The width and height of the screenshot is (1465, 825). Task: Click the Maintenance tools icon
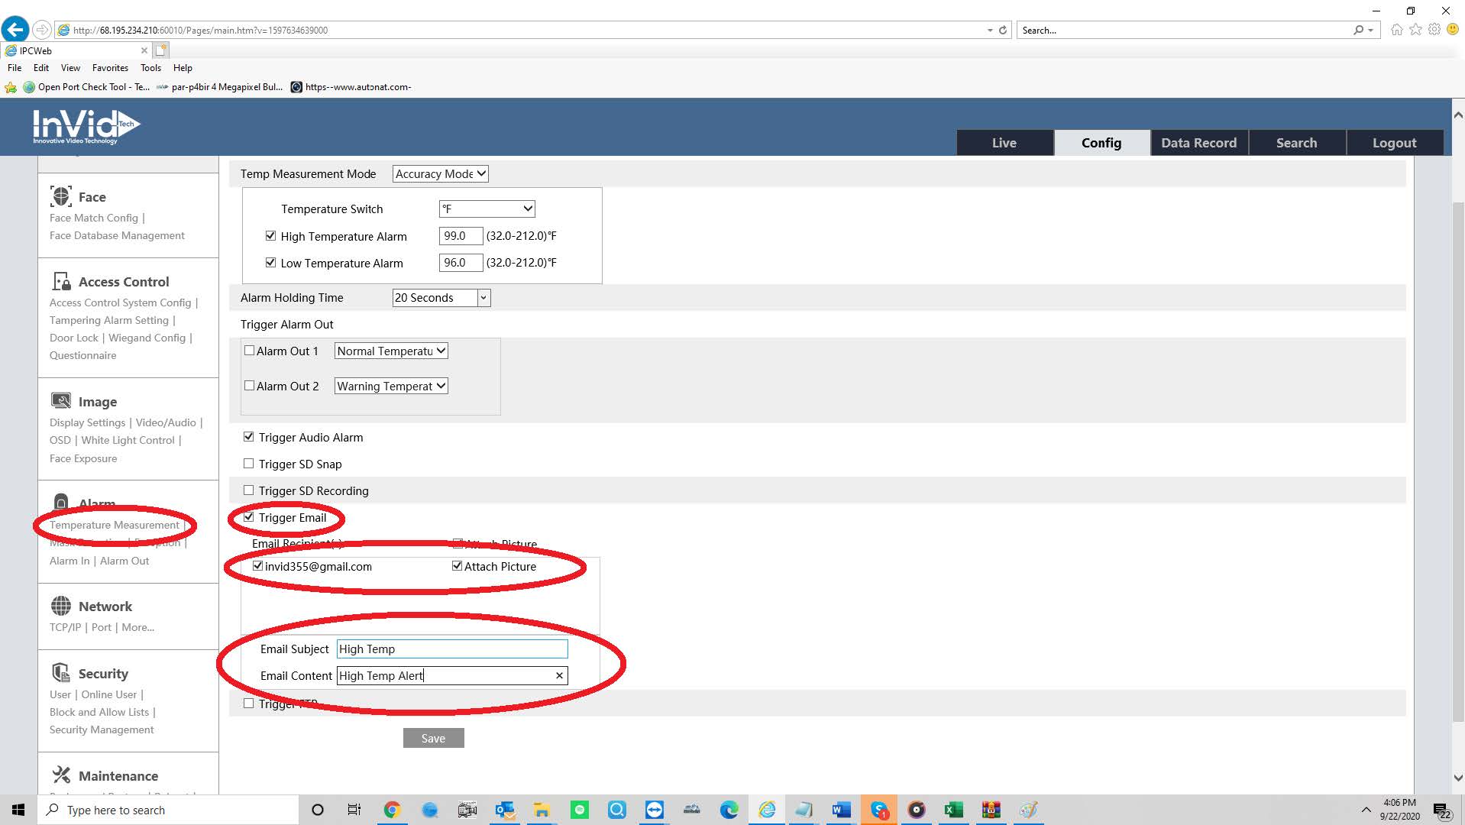click(x=61, y=775)
